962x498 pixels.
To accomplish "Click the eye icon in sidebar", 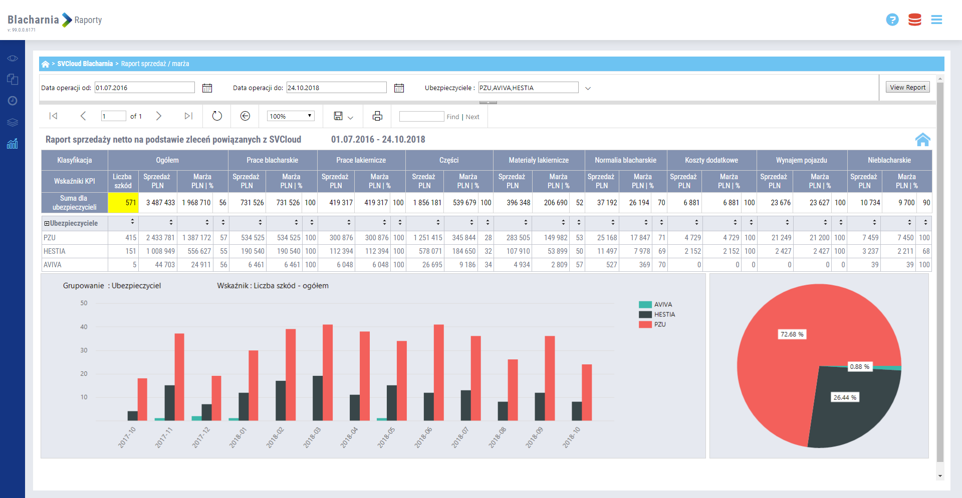I will click(13, 59).
